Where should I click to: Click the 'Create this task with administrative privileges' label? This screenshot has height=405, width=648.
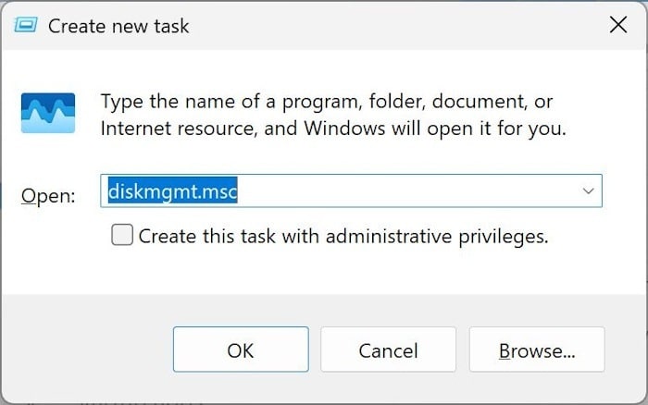(343, 237)
